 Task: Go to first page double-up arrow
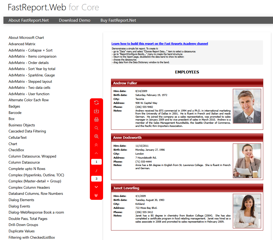coord(96,145)
